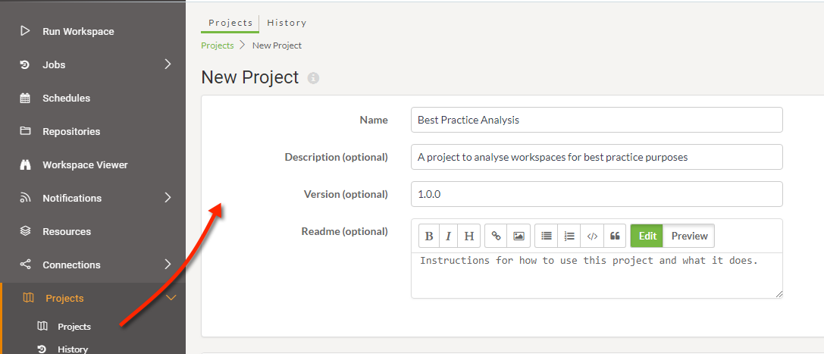
Task: Click the info icon beside New Project
Action: (x=313, y=78)
